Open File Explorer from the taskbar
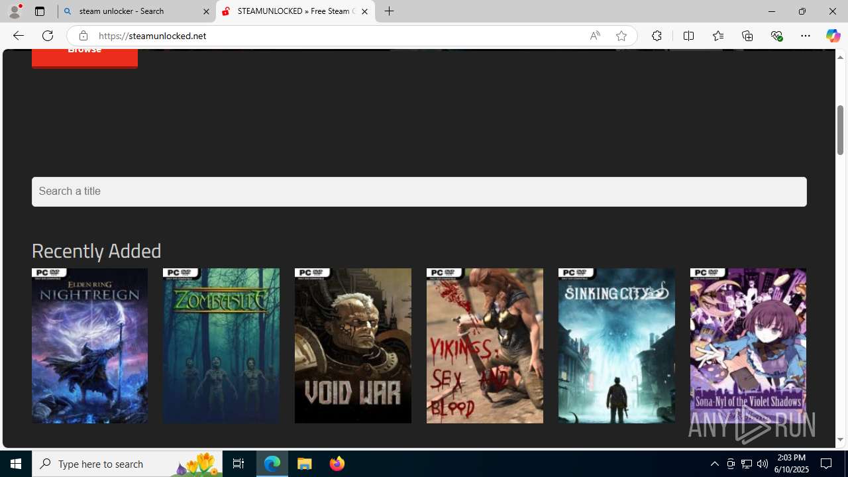 click(305, 464)
